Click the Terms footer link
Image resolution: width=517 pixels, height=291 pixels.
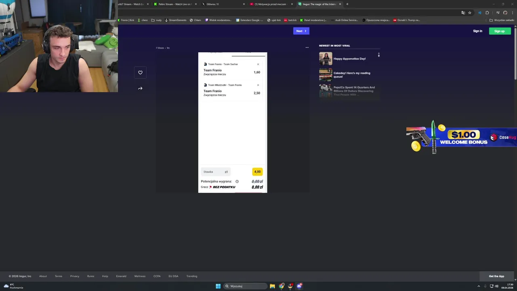59,276
